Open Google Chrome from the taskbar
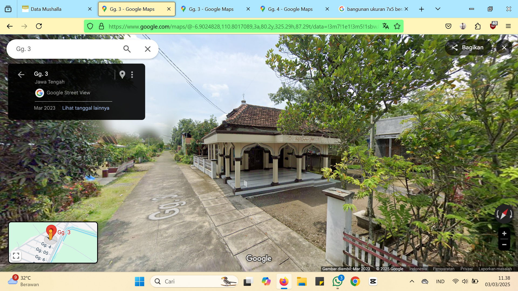Image resolution: width=518 pixels, height=291 pixels. (355, 281)
